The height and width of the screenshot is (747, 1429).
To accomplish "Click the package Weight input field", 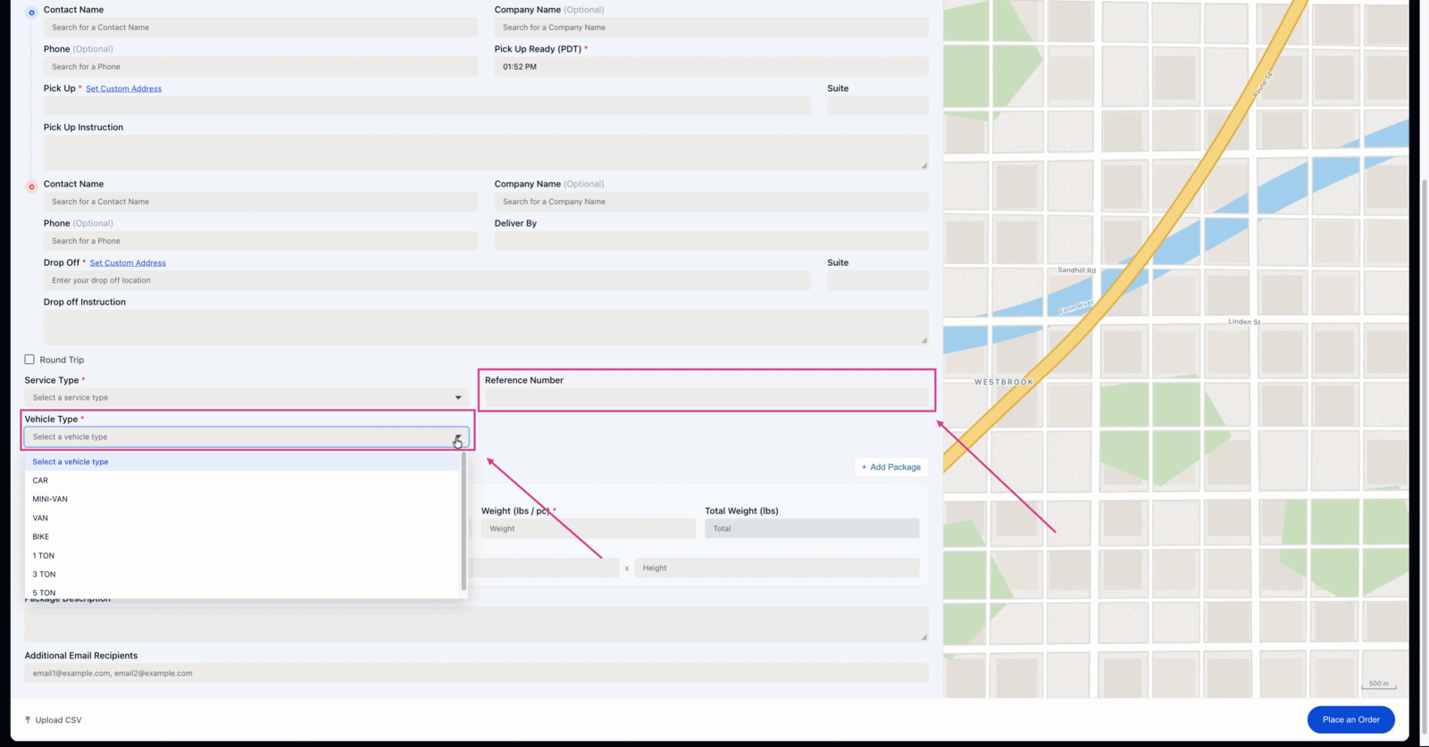I will (589, 528).
